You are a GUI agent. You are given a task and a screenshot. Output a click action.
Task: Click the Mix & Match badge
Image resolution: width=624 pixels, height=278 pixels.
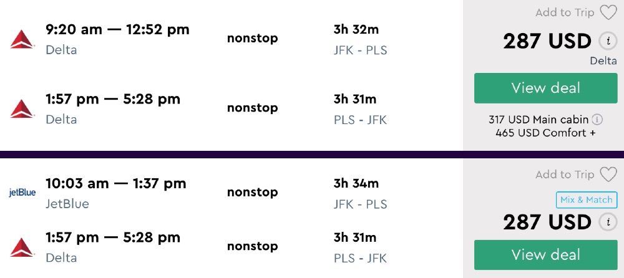click(586, 200)
